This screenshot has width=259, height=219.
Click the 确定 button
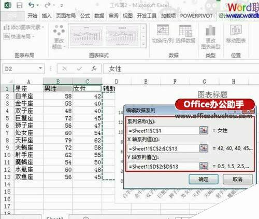pos(204,179)
